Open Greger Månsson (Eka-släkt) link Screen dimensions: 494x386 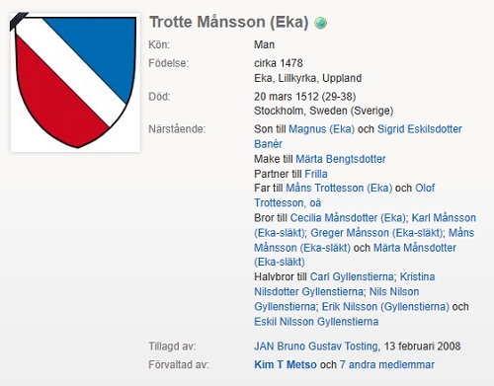[376, 233]
